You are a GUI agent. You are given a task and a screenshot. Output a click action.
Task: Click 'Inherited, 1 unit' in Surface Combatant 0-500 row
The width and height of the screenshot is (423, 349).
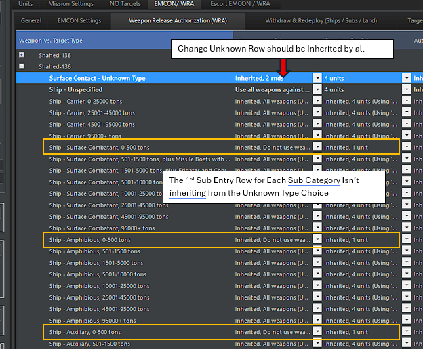pos(346,148)
